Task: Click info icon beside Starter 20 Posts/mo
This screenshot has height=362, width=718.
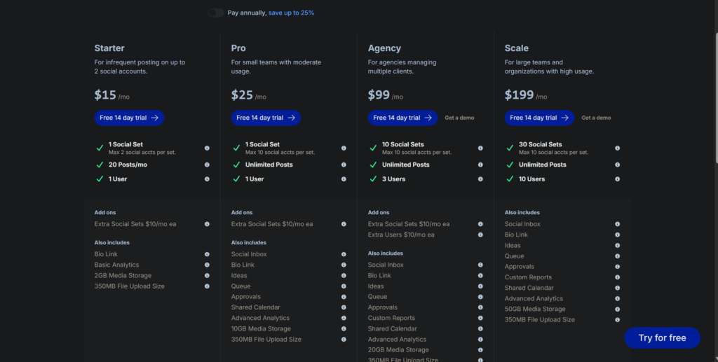Action: tap(207, 165)
